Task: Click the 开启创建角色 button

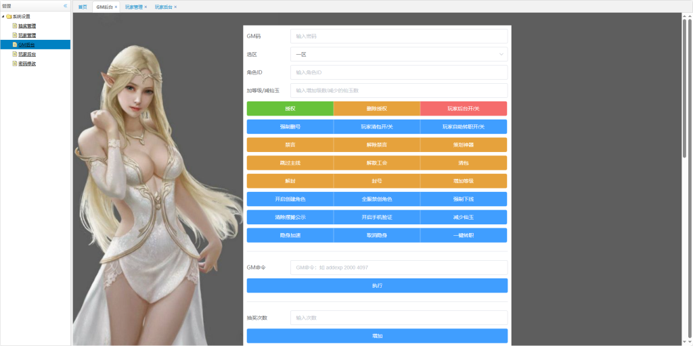Action: point(290,199)
